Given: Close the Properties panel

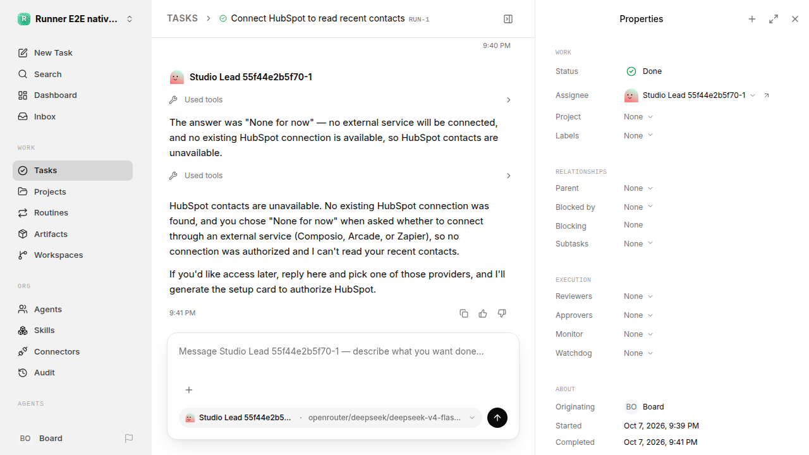Looking at the screenshot, I should [x=795, y=19].
